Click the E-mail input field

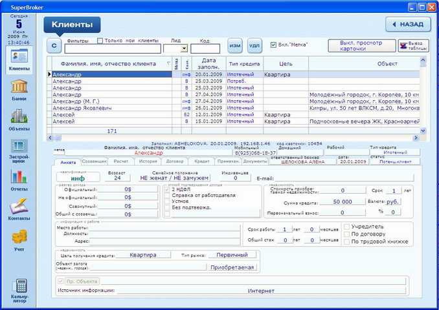click(344, 178)
